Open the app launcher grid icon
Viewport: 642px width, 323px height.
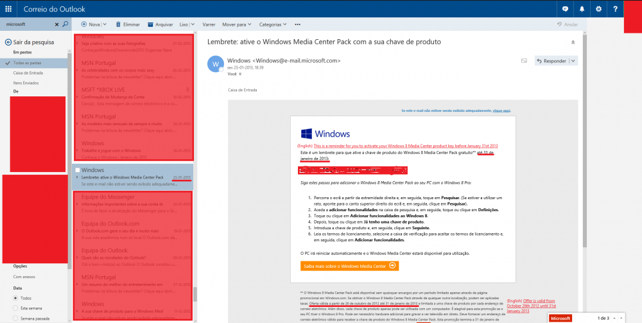pos(9,9)
